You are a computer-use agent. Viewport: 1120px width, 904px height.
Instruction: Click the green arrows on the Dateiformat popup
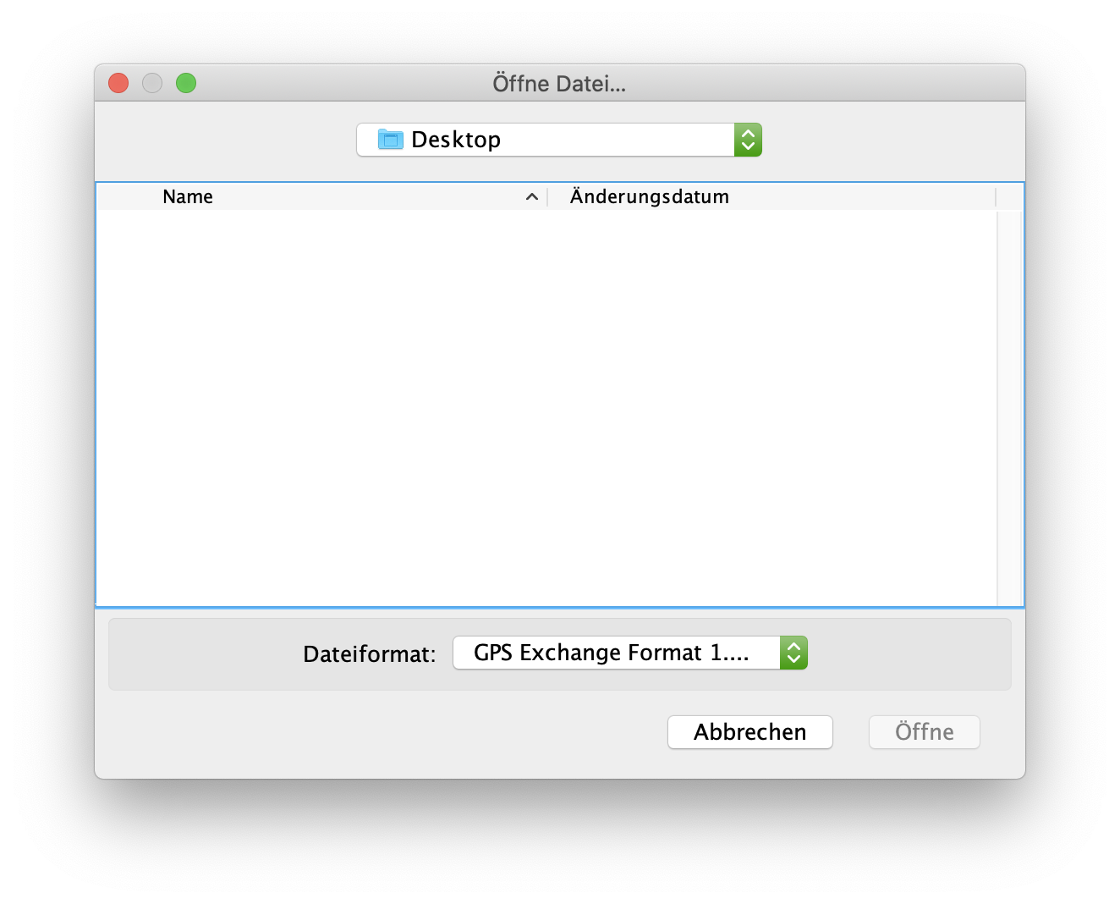[793, 653]
